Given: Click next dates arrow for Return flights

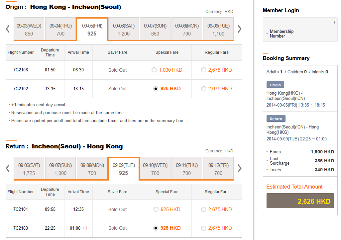Looking at the screenshot, I should (240, 168).
